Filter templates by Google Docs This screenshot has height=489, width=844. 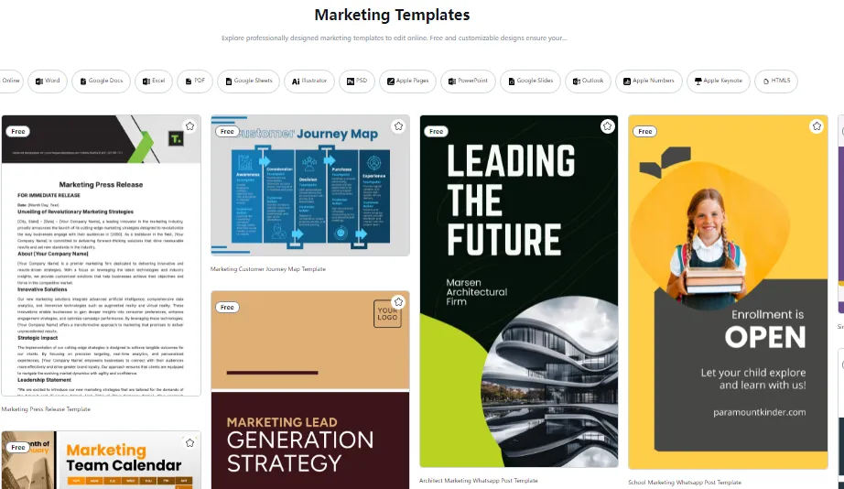click(x=101, y=81)
